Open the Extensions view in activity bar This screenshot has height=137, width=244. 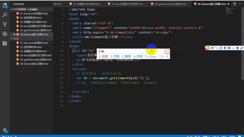(x=5, y=43)
